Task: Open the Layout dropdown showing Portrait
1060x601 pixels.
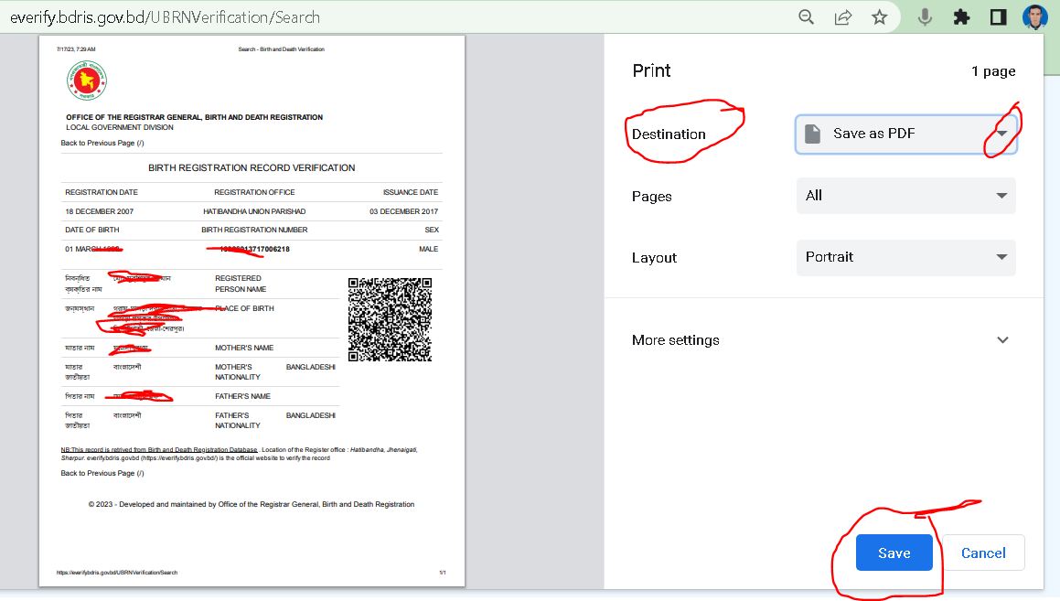Action: (x=905, y=257)
